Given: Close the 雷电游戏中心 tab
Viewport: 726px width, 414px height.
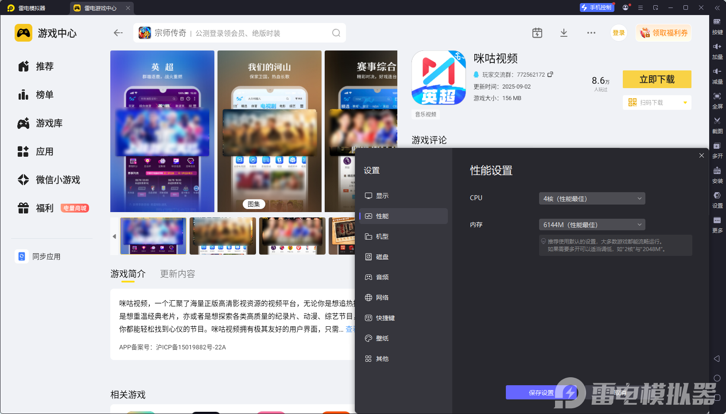Looking at the screenshot, I should click(x=128, y=8).
